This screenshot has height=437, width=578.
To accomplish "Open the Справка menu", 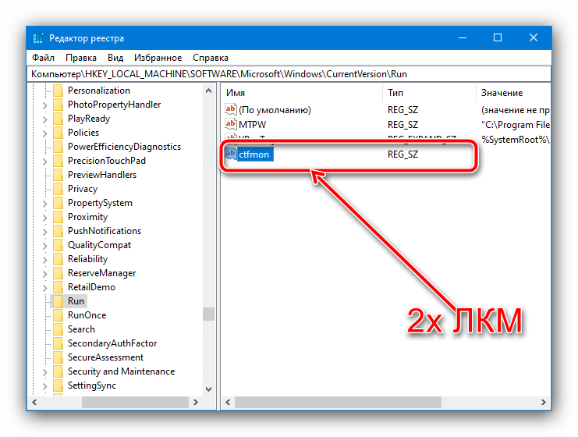I will (x=211, y=58).
